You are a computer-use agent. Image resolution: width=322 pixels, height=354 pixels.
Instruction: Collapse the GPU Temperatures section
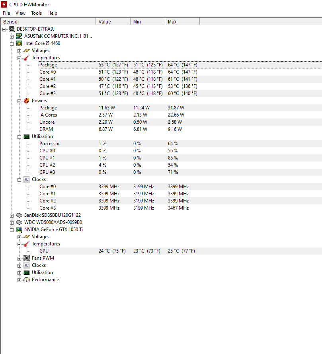19,244
